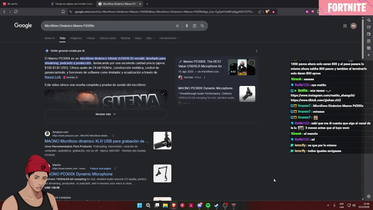Select the "Noticias" search tab
The width and height of the screenshot is (373, 210).
[x=125, y=38]
